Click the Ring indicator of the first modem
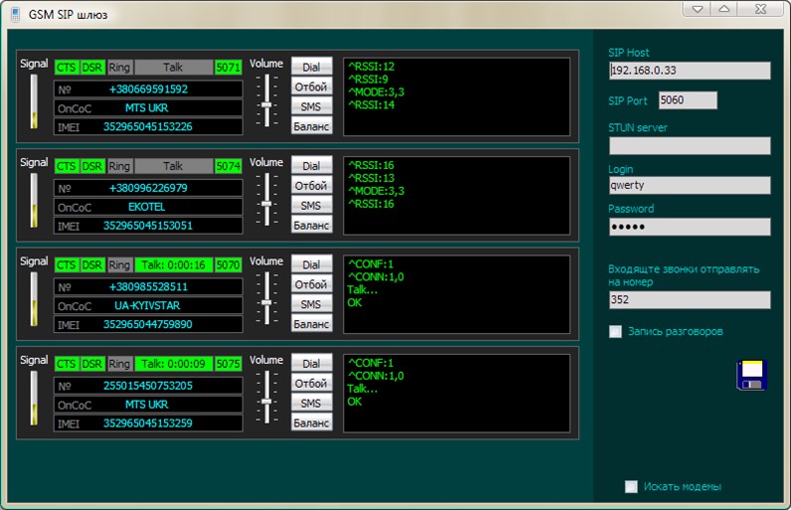Screen dimensions: 791x510 [x=119, y=67]
